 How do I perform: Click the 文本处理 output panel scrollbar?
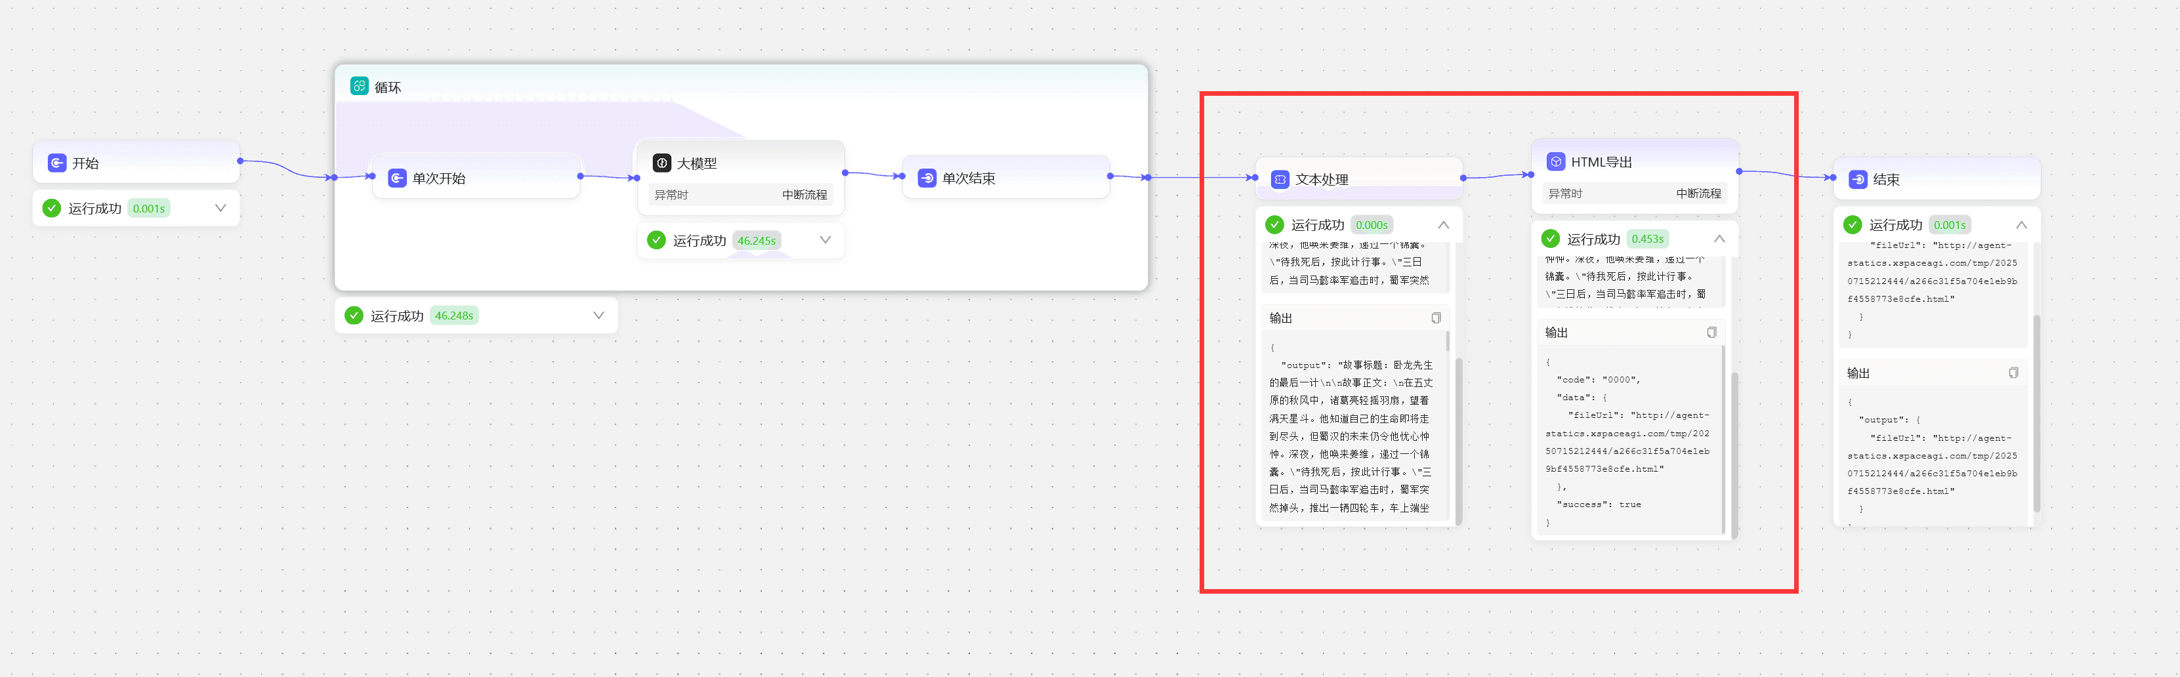[1448, 341]
